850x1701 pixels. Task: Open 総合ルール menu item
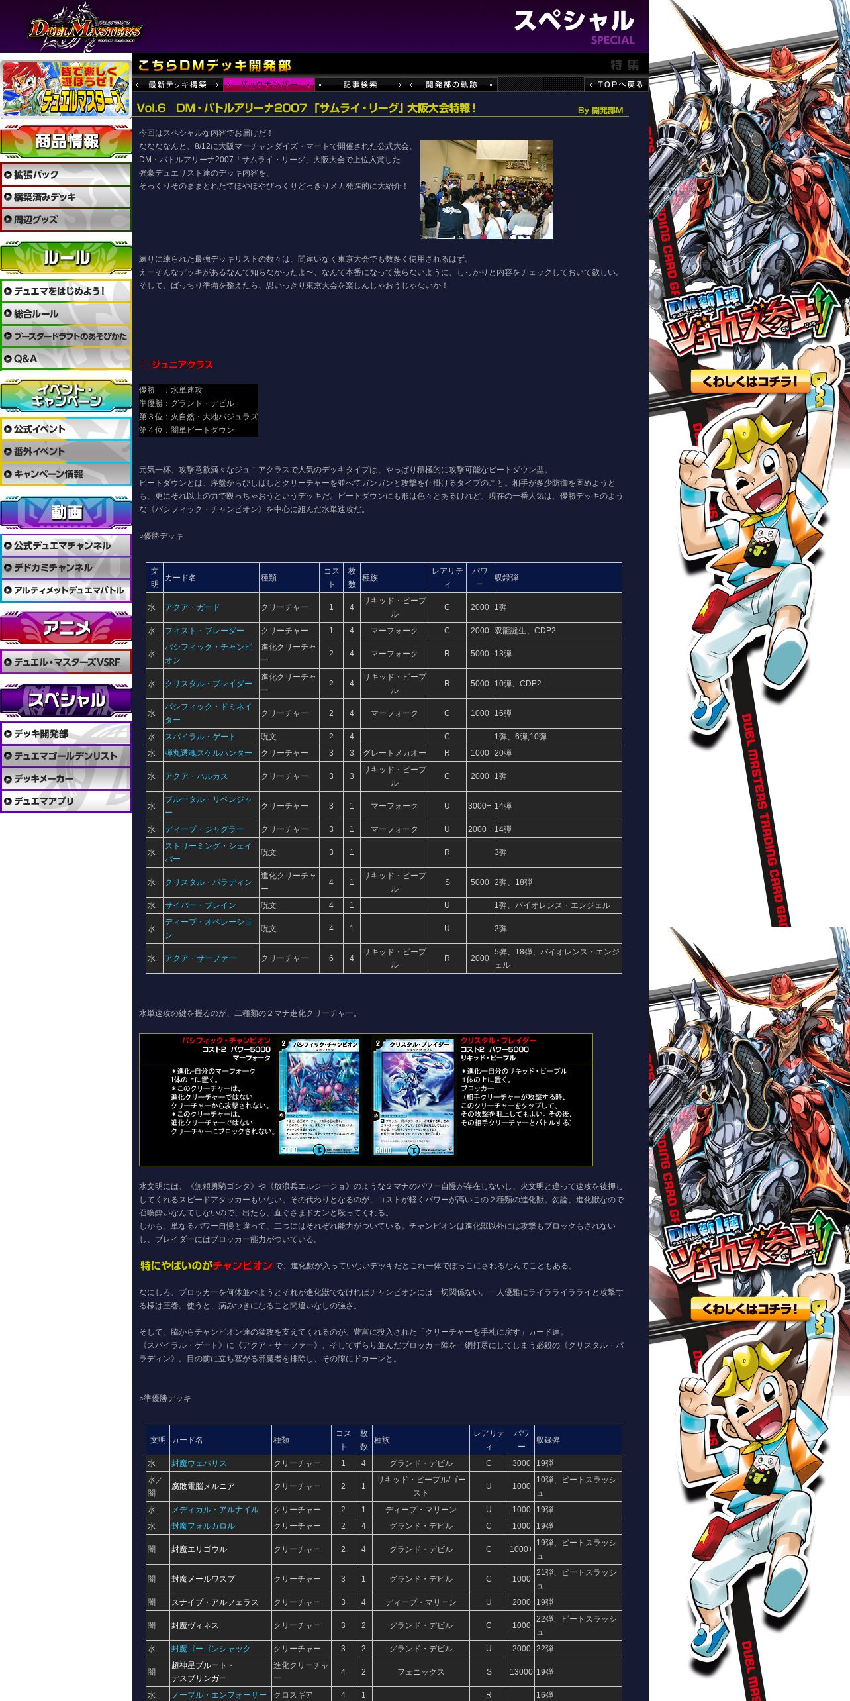66,314
